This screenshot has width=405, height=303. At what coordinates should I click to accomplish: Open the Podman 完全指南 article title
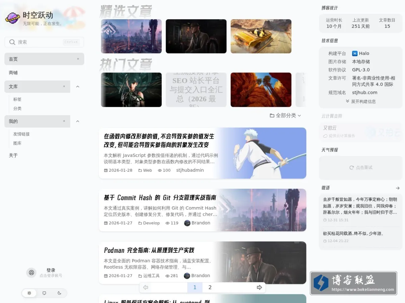[149, 250]
